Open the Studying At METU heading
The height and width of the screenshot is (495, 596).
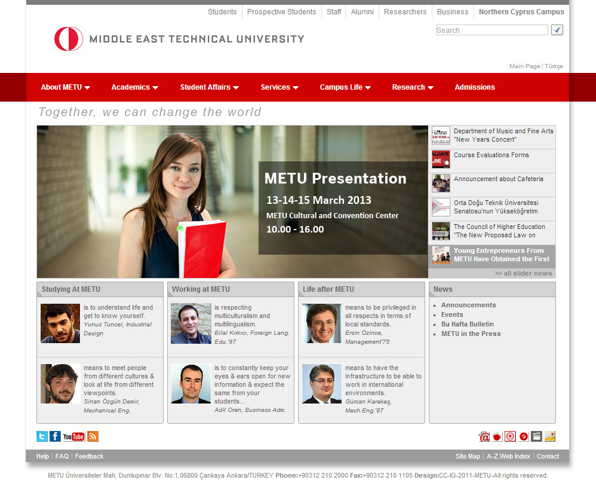point(71,289)
